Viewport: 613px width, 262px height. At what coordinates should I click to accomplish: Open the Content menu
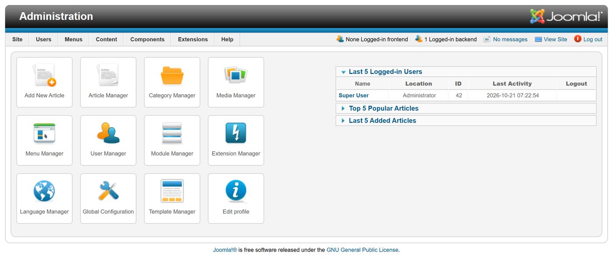106,39
